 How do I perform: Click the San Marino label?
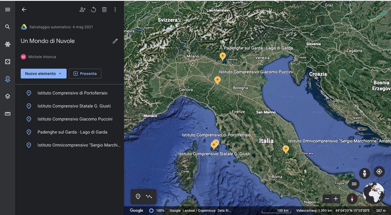click(x=266, y=112)
